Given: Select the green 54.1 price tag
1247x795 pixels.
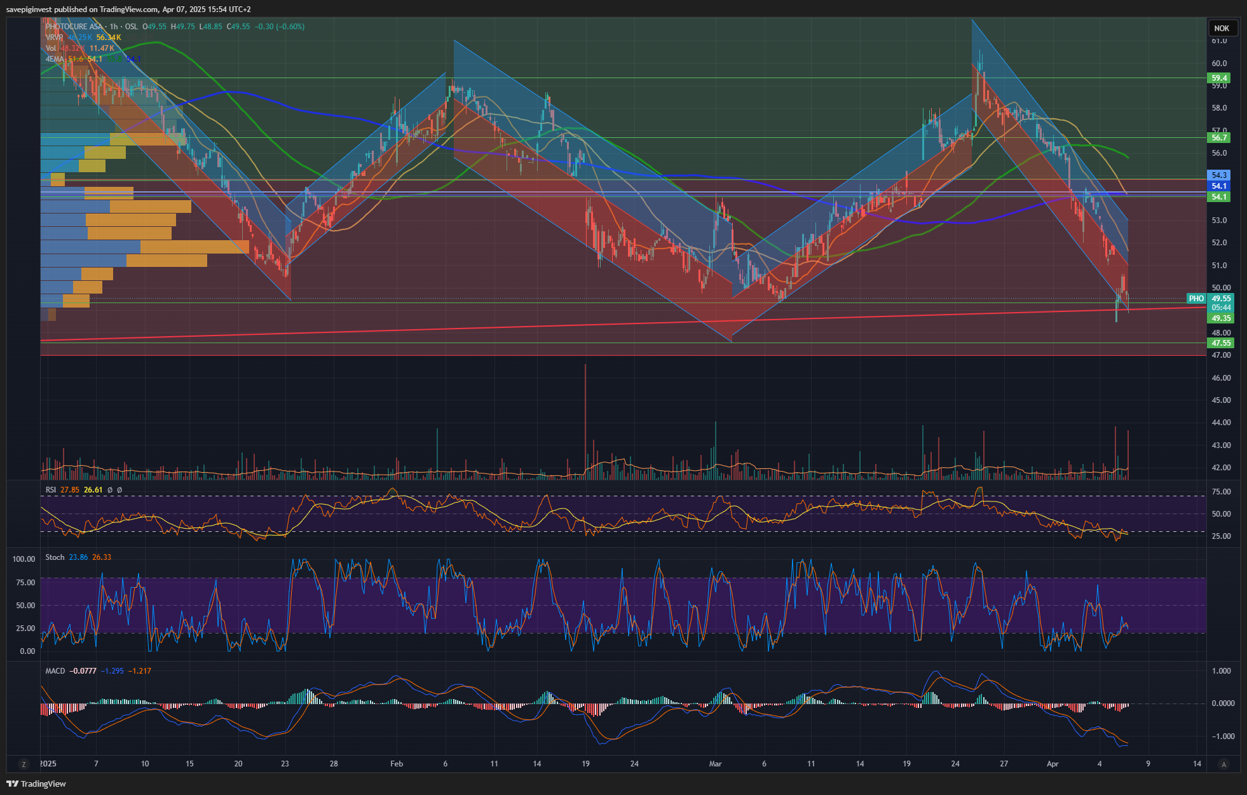Looking at the screenshot, I should click(x=1219, y=197).
